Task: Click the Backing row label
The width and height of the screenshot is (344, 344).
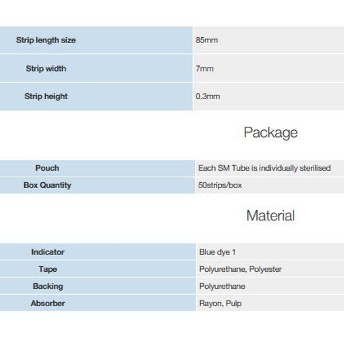Action: click(48, 286)
